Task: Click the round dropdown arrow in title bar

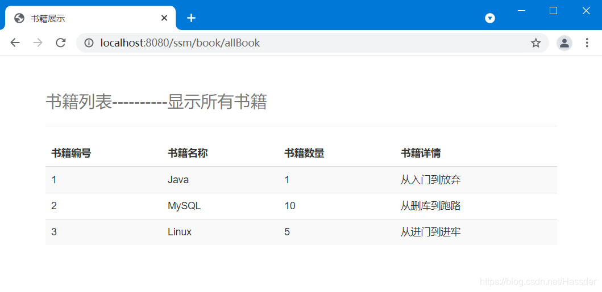Action: pos(490,18)
